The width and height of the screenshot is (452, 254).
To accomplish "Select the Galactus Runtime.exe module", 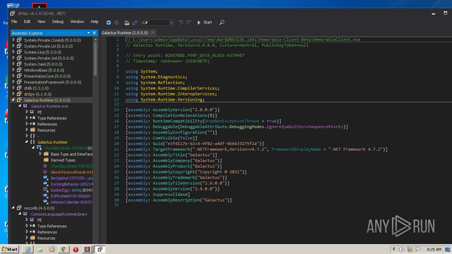I will tap(49, 106).
